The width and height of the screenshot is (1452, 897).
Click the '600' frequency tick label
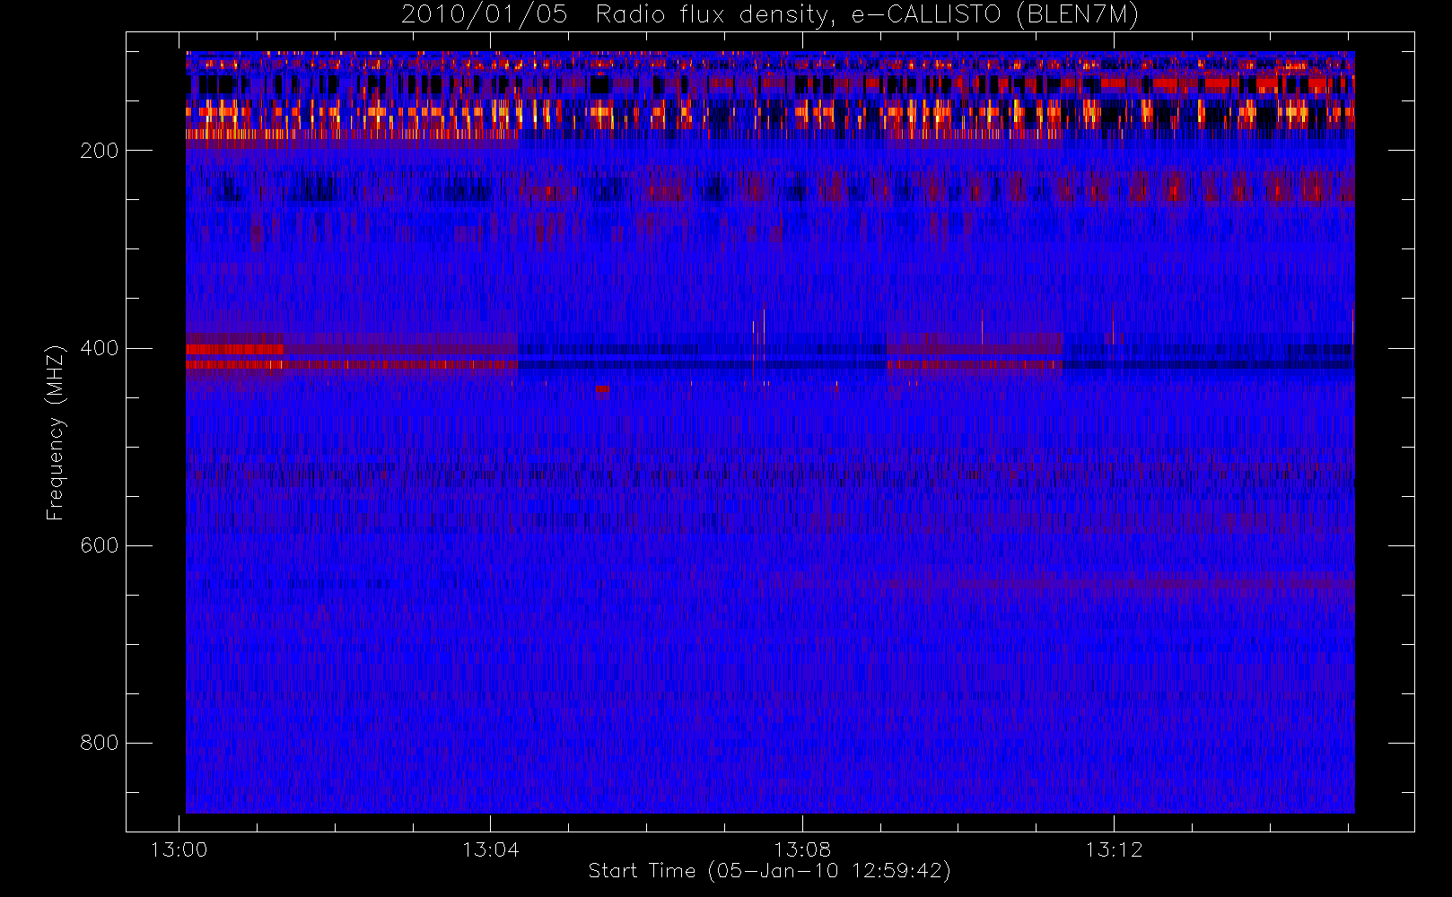(x=99, y=545)
